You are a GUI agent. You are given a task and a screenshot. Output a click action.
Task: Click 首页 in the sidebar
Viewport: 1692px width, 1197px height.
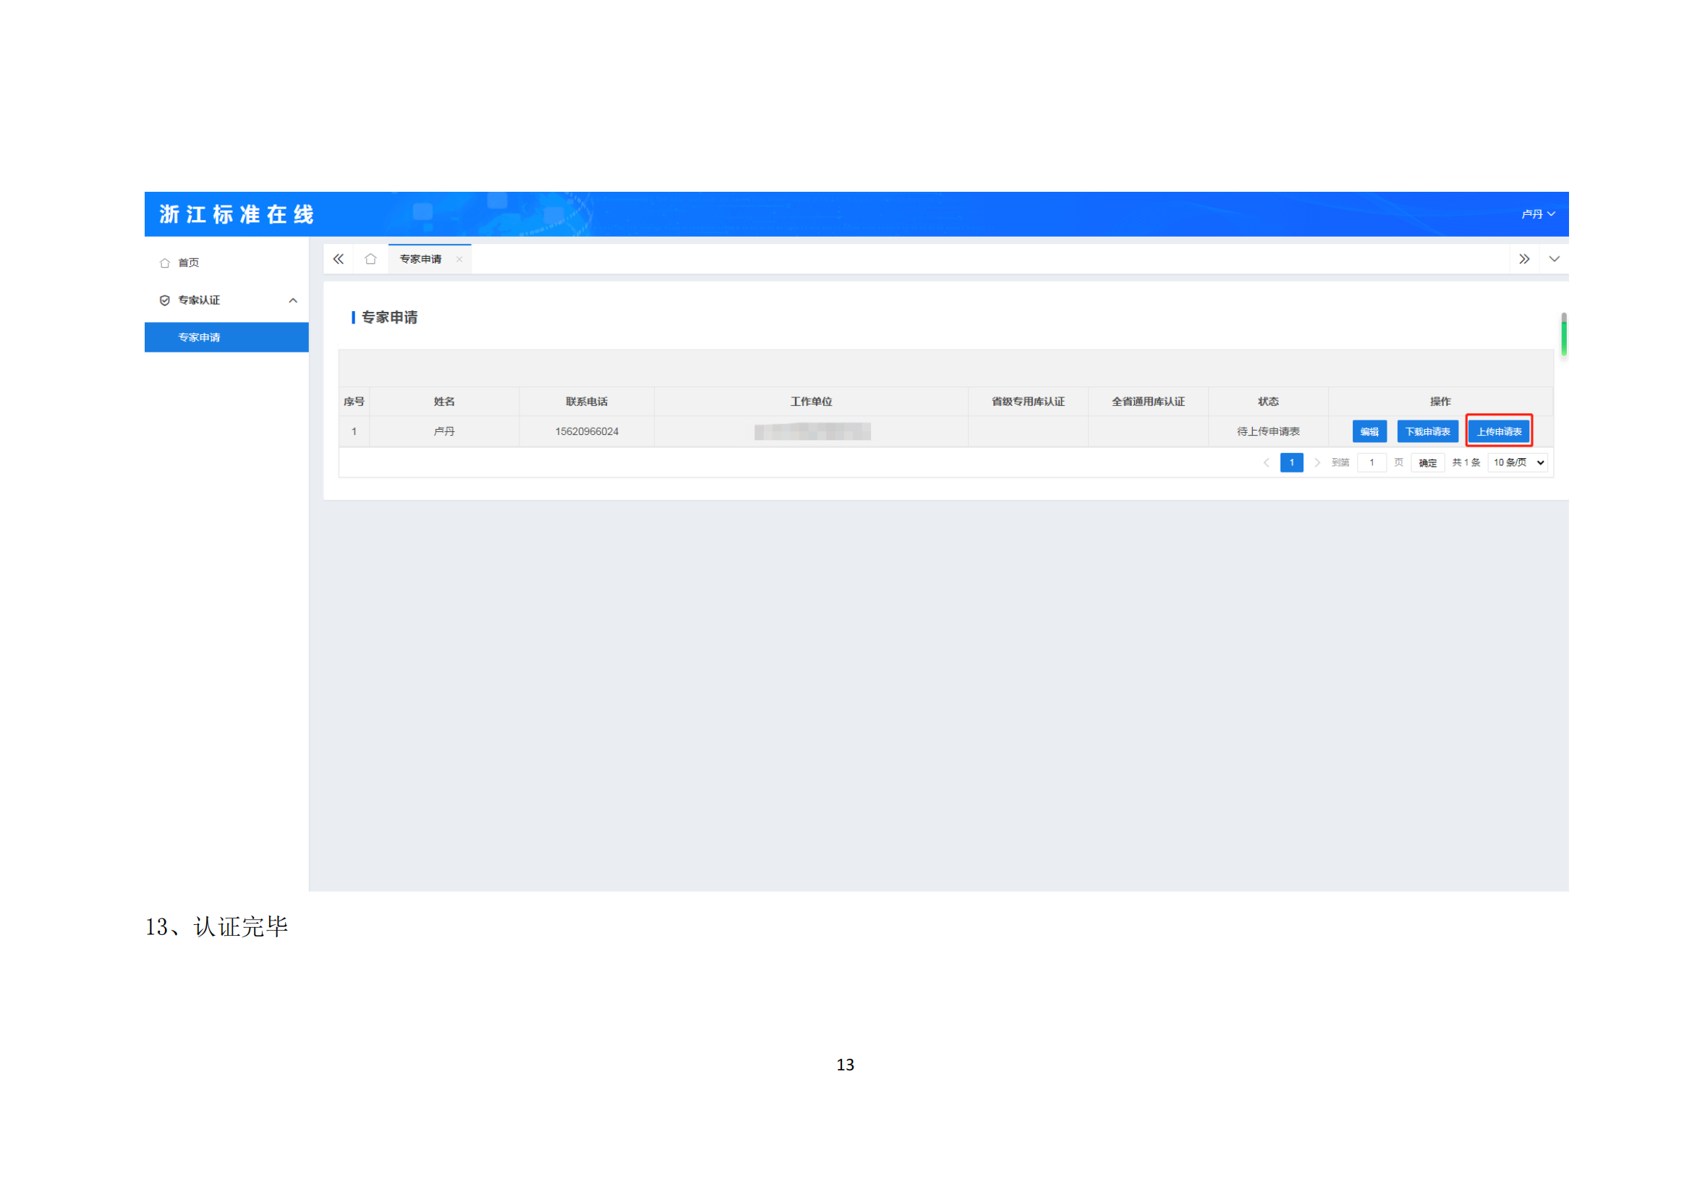[189, 263]
